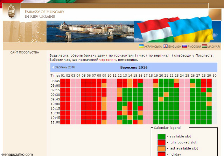
Task: Click the red holiday legend swatch
Action: [161, 154]
